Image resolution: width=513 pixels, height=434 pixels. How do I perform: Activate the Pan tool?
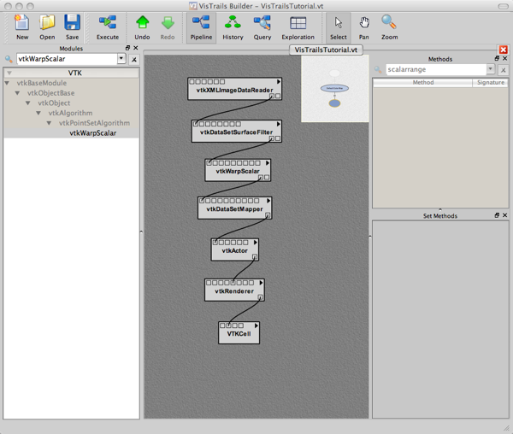point(364,27)
